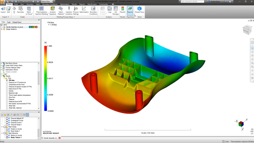
Task: Switch to Shared Views panel tab
Action: point(17,22)
